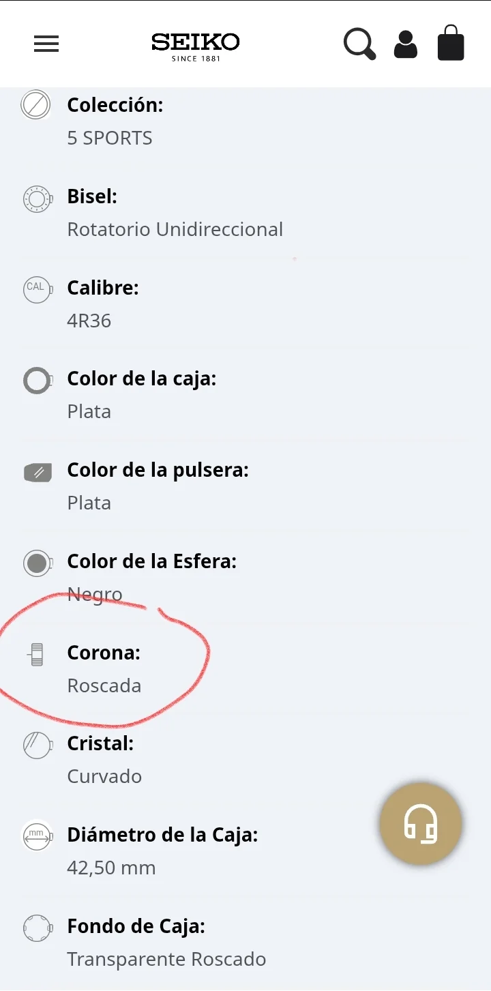Click the Transparente Roscado value
The width and height of the screenshot is (491, 991).
click(166, 960)
